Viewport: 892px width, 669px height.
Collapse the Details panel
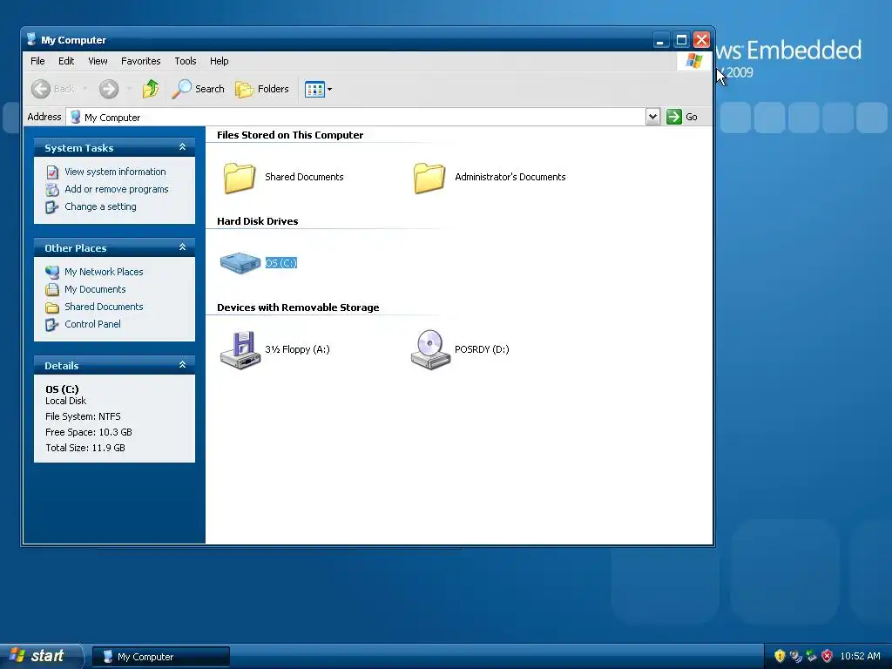point(182,365)
